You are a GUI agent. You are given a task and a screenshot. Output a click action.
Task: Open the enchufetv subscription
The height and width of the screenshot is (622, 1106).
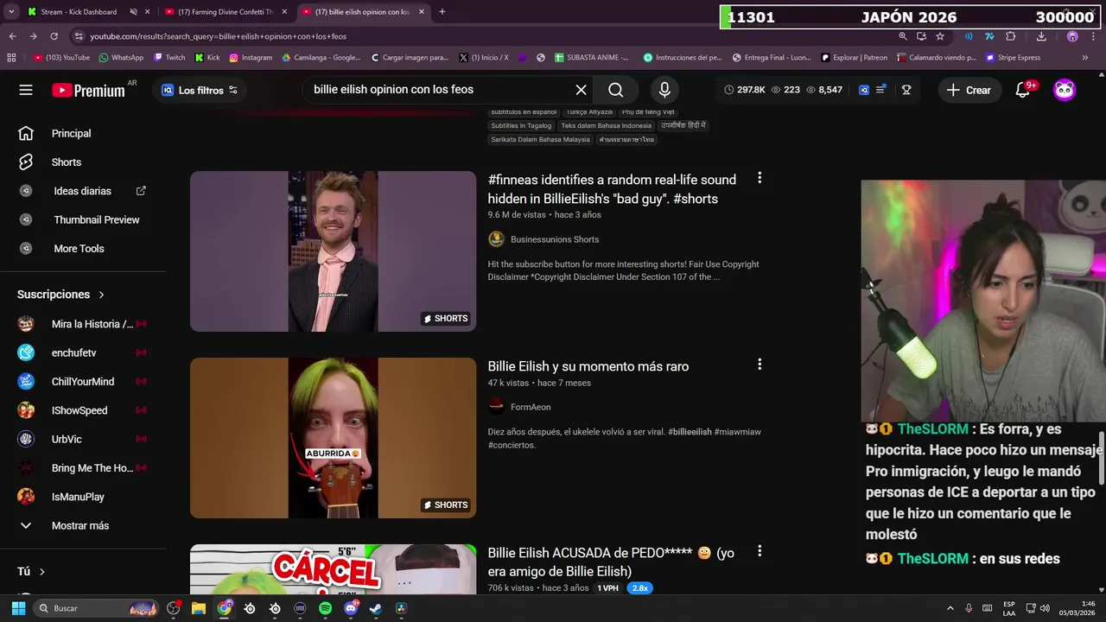[83, 352]
